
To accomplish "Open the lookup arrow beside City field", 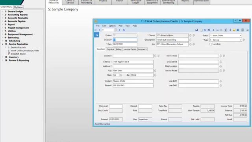I will pyautogui.click(x=155, y=71).
